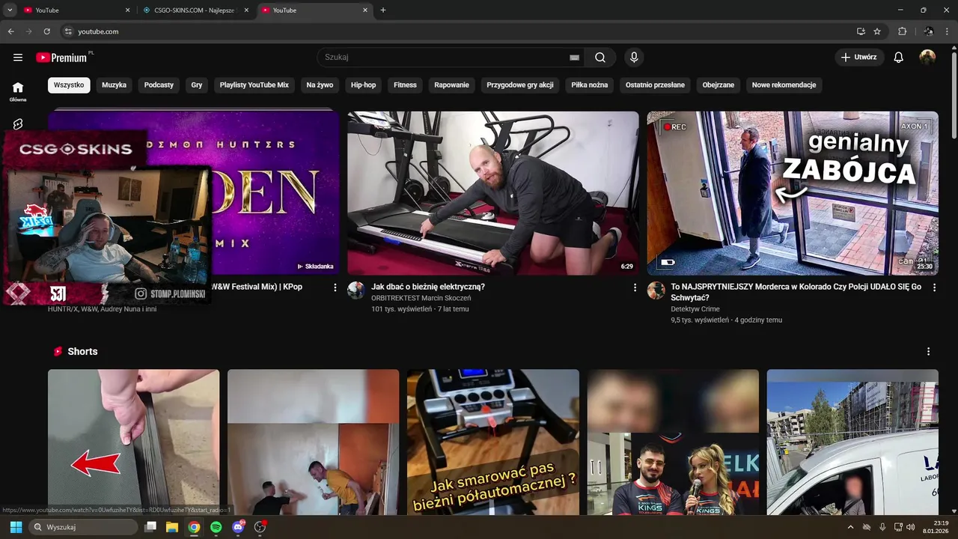The image size is (958, 539).
Task: Open treadmill video thumbnail with bald man
Action: [493, 193]
